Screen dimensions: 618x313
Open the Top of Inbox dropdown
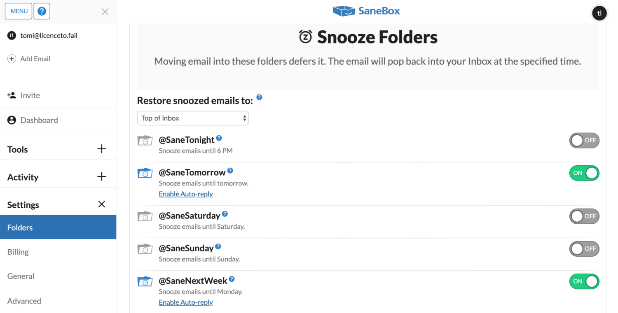point(193,118)
